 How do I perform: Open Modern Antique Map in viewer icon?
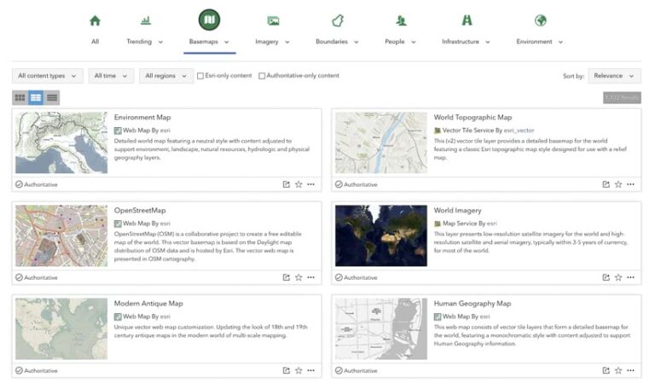point(287,370)
